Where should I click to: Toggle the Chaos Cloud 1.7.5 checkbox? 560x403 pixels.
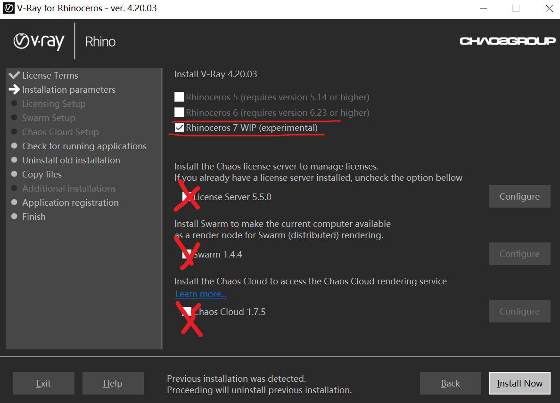click(187, 312)
